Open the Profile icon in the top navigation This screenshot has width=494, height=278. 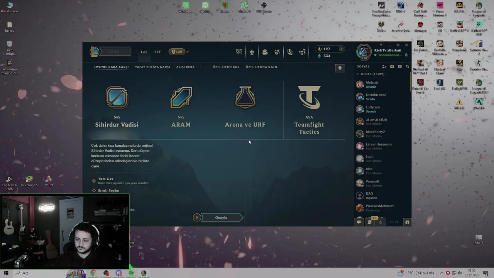(252, 52)
